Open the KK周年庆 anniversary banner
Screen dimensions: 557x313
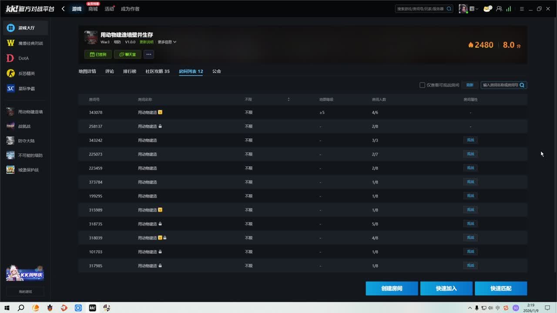click(25, 273)
